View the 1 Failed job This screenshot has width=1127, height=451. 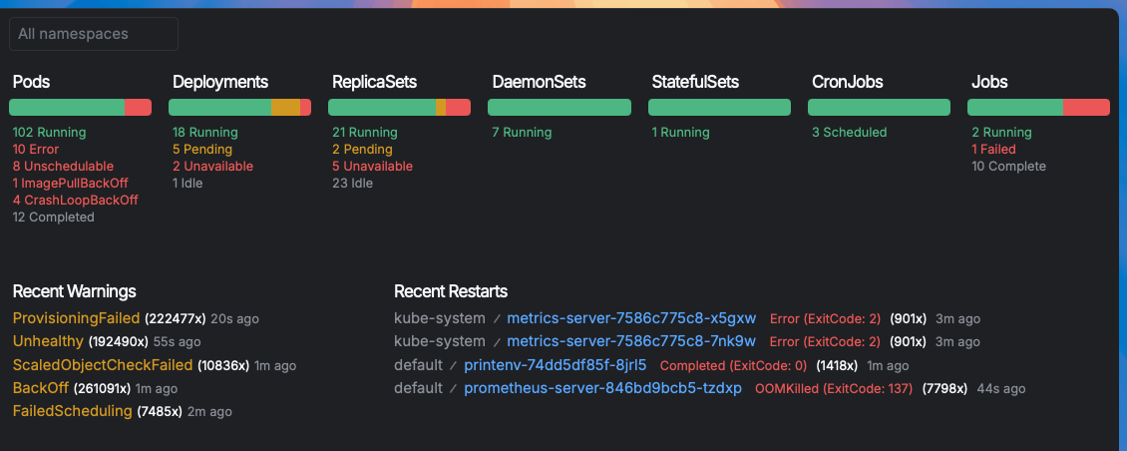(993, 150)
